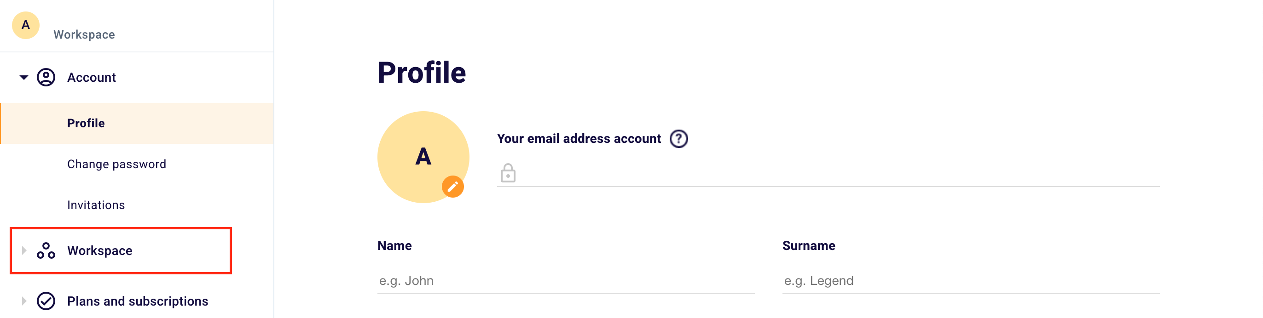The width and height of the screenshot is (1263, 318).
Task: Click the lock icon in email field
Action: click(x=508, y=173)
